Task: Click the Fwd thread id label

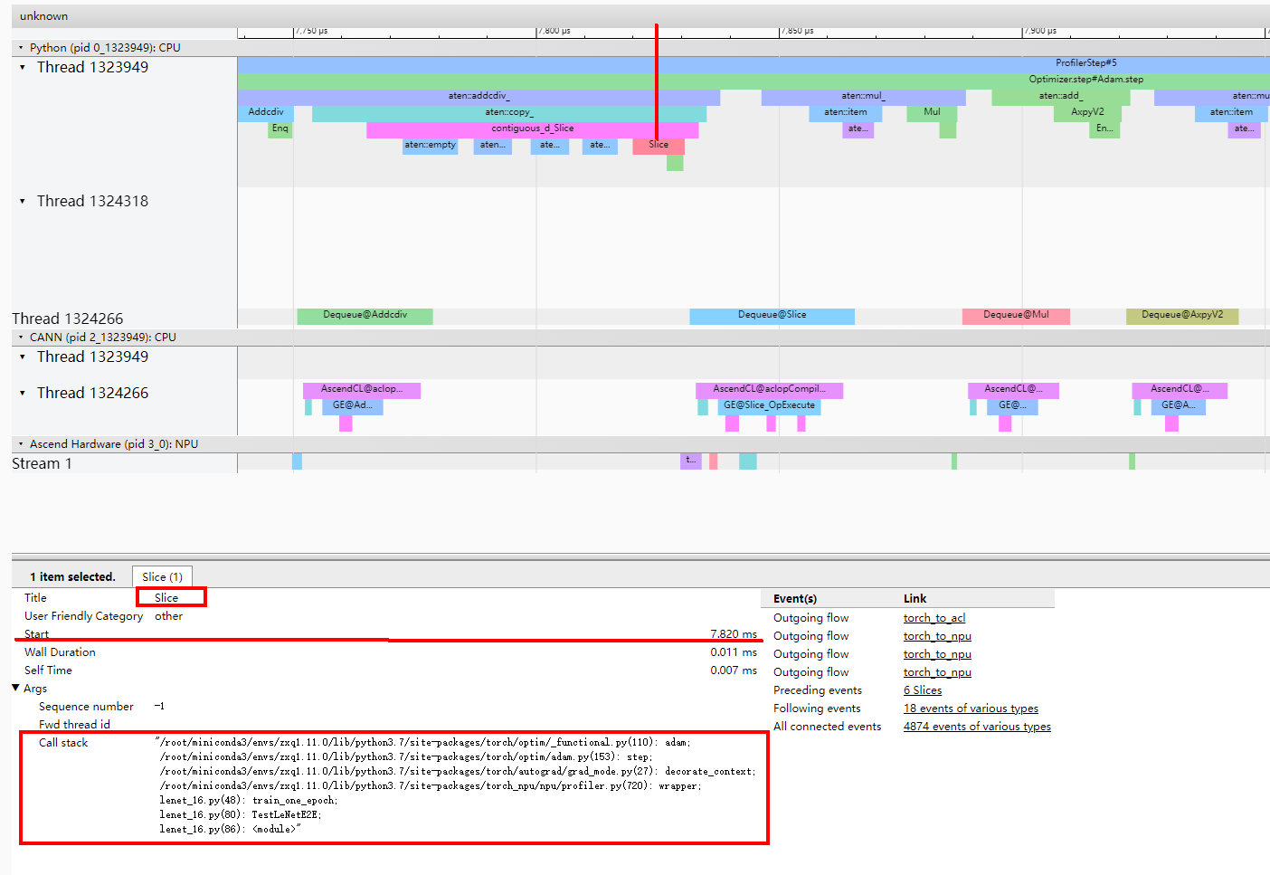Action: click(74, 725)
